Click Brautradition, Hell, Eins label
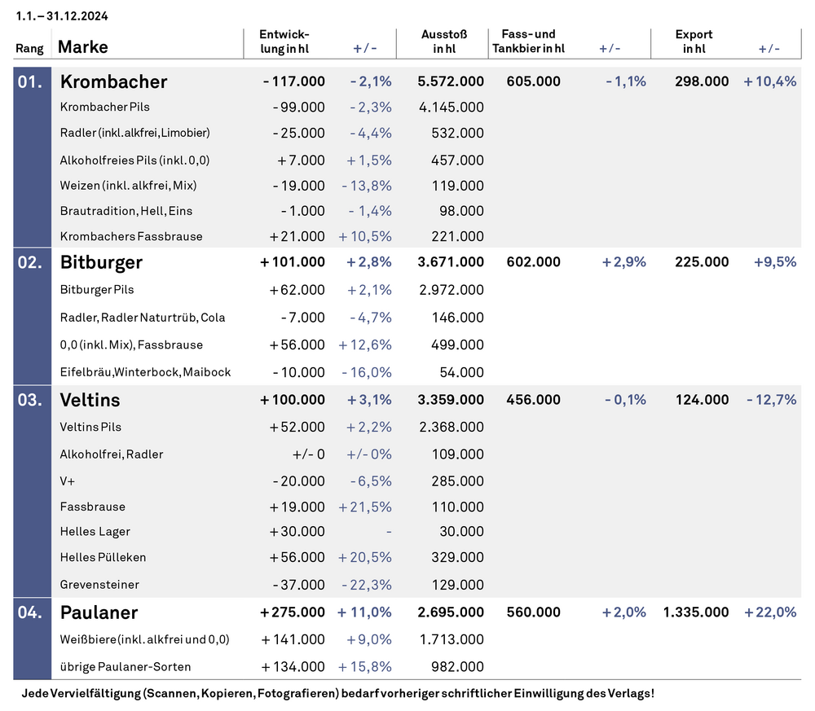This screenshot has width=815, height=711. 126,211
